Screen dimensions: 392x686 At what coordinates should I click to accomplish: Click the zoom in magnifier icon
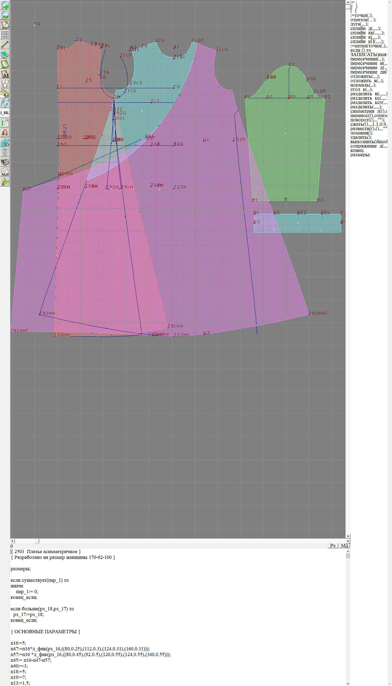coord(5,5)
